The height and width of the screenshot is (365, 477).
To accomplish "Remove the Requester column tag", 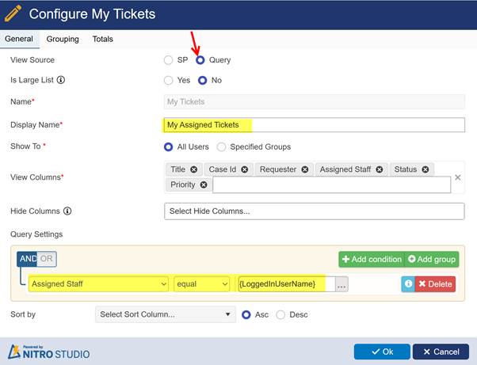I will pyautogui.click(x=305, y=169).
